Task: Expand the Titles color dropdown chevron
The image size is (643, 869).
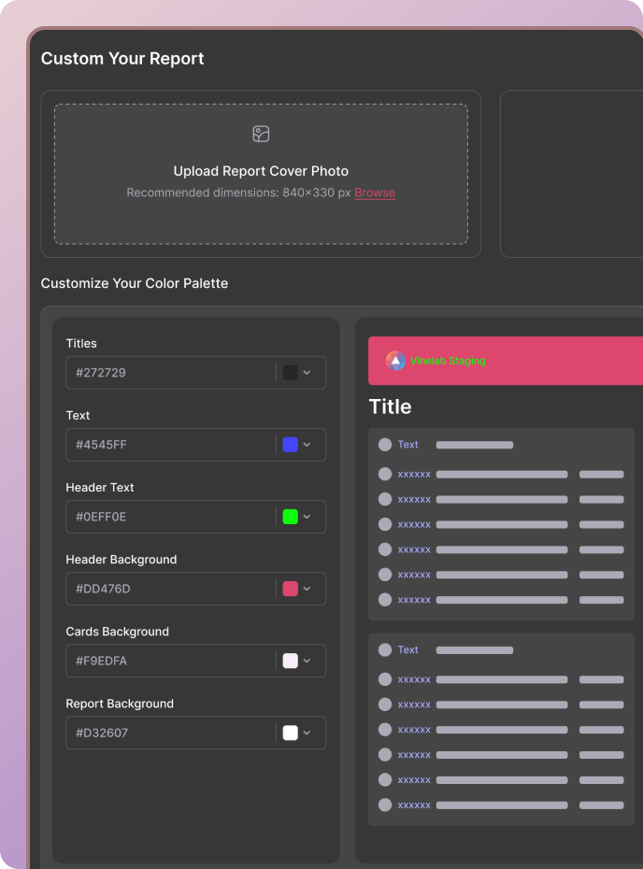Action: (x=307, y=373)
